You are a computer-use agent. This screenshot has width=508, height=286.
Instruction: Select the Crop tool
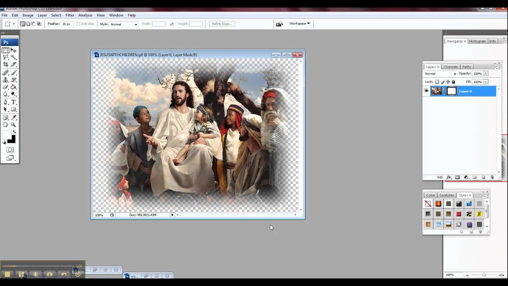[6, 64]
